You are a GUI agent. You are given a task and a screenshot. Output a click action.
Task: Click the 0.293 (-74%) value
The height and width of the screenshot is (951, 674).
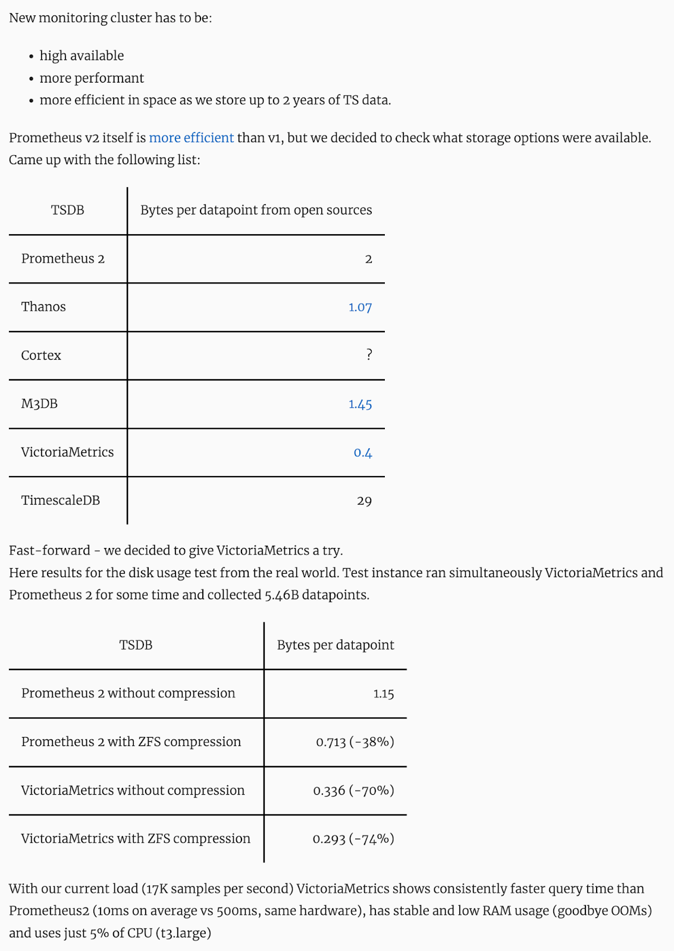click(x=353, y=839)
